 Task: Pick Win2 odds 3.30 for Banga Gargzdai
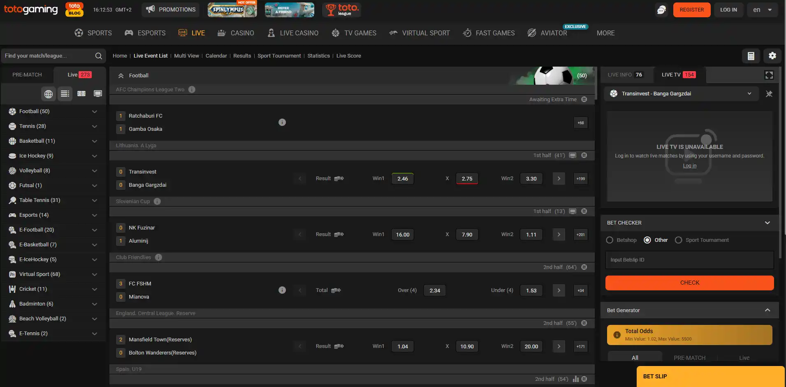tap(531, 178)
